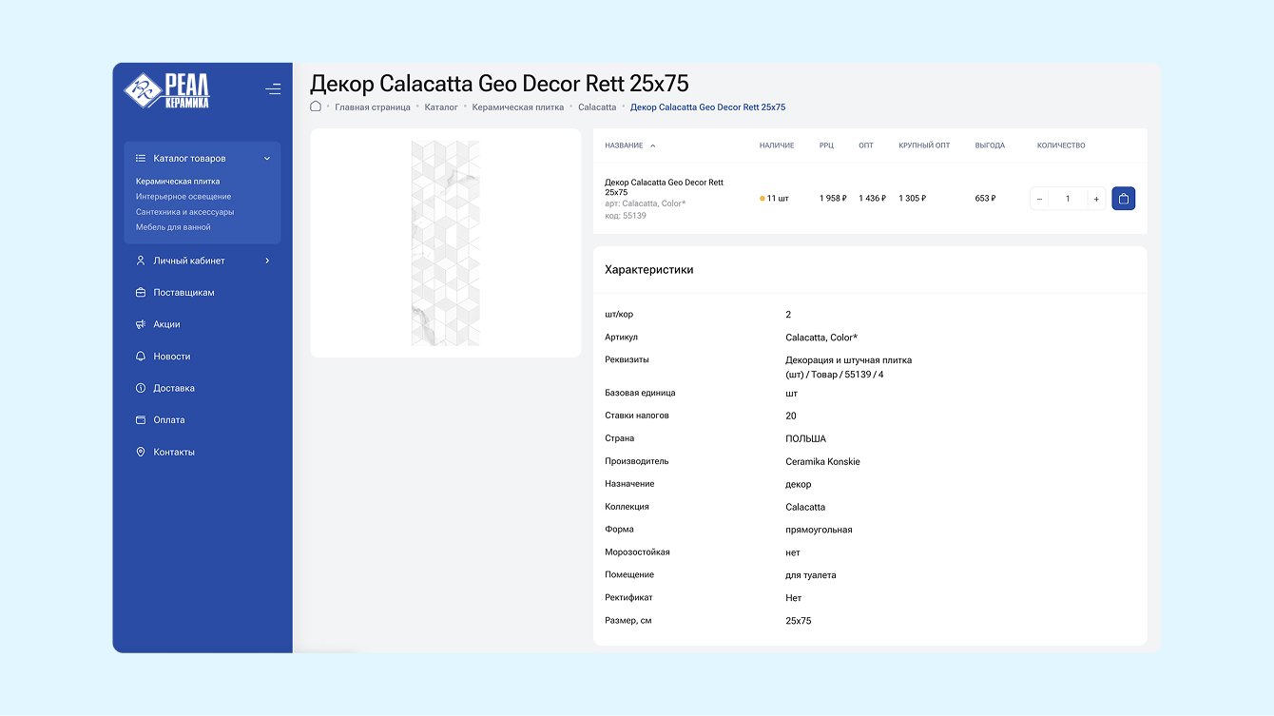Image resolution: width=1274 pixels, height=716 pixels.
Task: Click the product name in the table row
Action: point(664,187)
